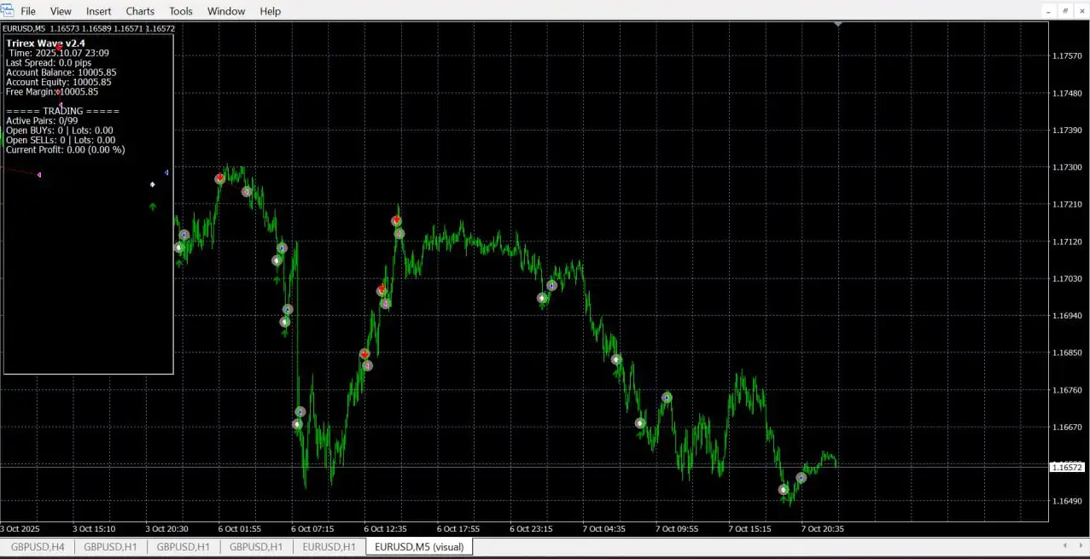This screenshot has width=1090, height=559.
Task: Restore down the chart window
Action: [x=1064, y=11]
